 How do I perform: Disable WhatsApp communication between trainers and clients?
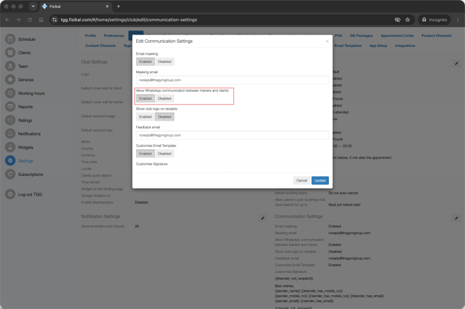(164, 98)
